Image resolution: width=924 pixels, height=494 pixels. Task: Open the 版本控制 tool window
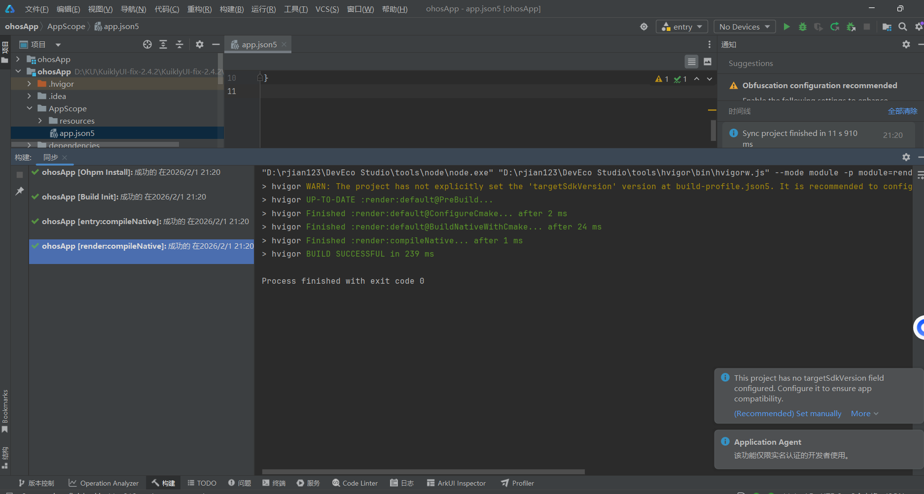tap(36, 483)
